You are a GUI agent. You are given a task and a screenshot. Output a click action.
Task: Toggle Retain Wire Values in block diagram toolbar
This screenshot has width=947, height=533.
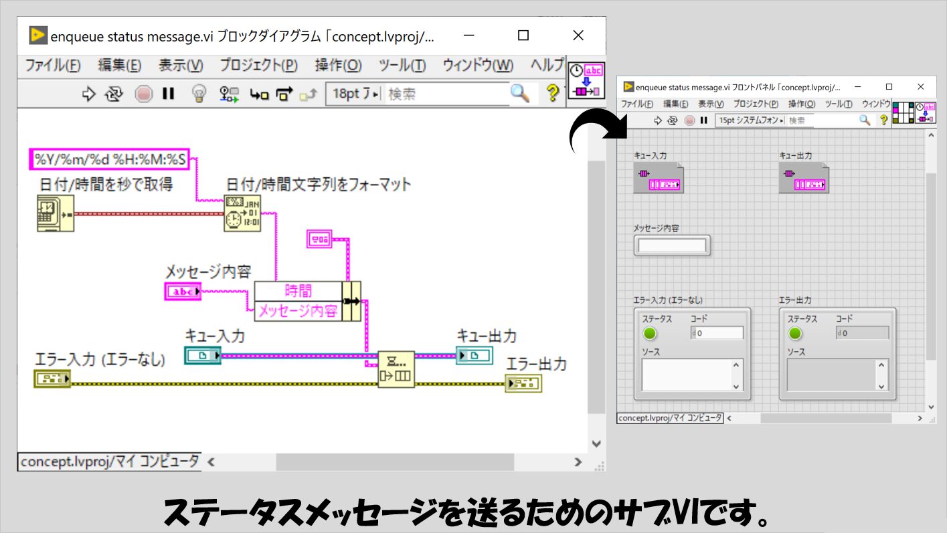[x=230, y=94]
